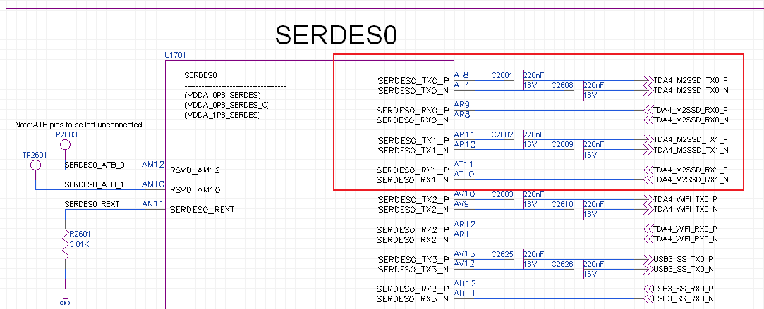
Task: Click the USB3_SS_RX0_N net port
Action: 679,298
